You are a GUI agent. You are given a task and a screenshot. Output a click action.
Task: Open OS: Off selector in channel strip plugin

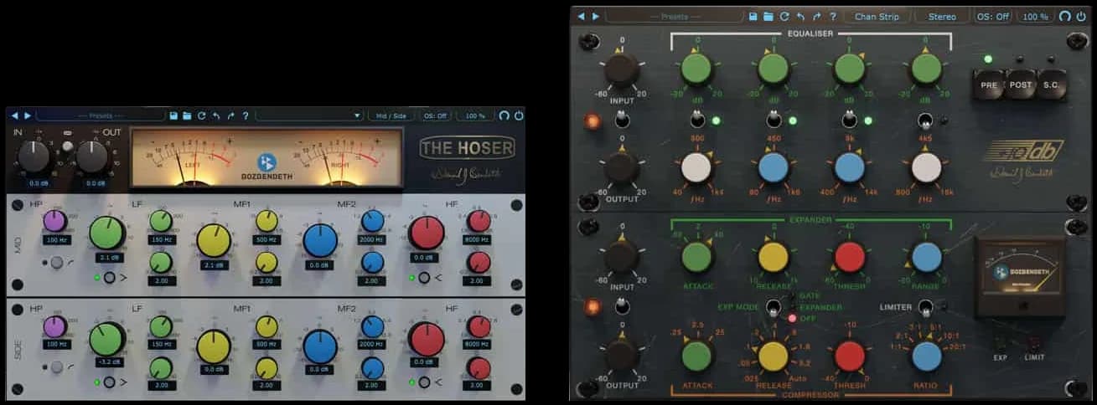pyautogui.click(x=993, y=16)
